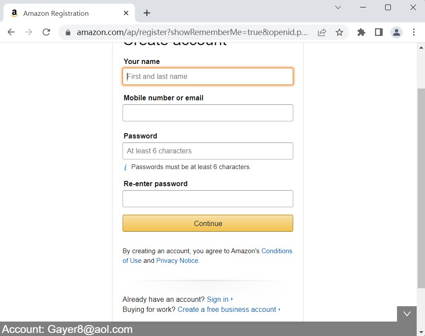Screen dimensions: 425x336
Task: Open Chrome's three-dot menu
Action: click(414, 32)
